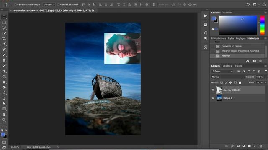This screenshot has height=150, width=268.
Task: Enable Sélection automatique checkbox
Action: click(x=15, y=5)
